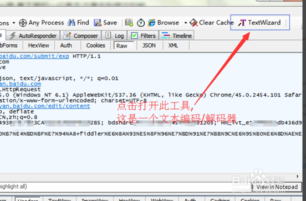This screenshot has width=306, height=201.
Task: Expand the Browse dropdown arrow
Action: click(185, 23)
